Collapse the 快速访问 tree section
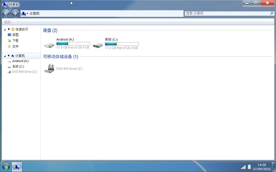The width and height of the screenshot is (276, 172). point(9,29)
